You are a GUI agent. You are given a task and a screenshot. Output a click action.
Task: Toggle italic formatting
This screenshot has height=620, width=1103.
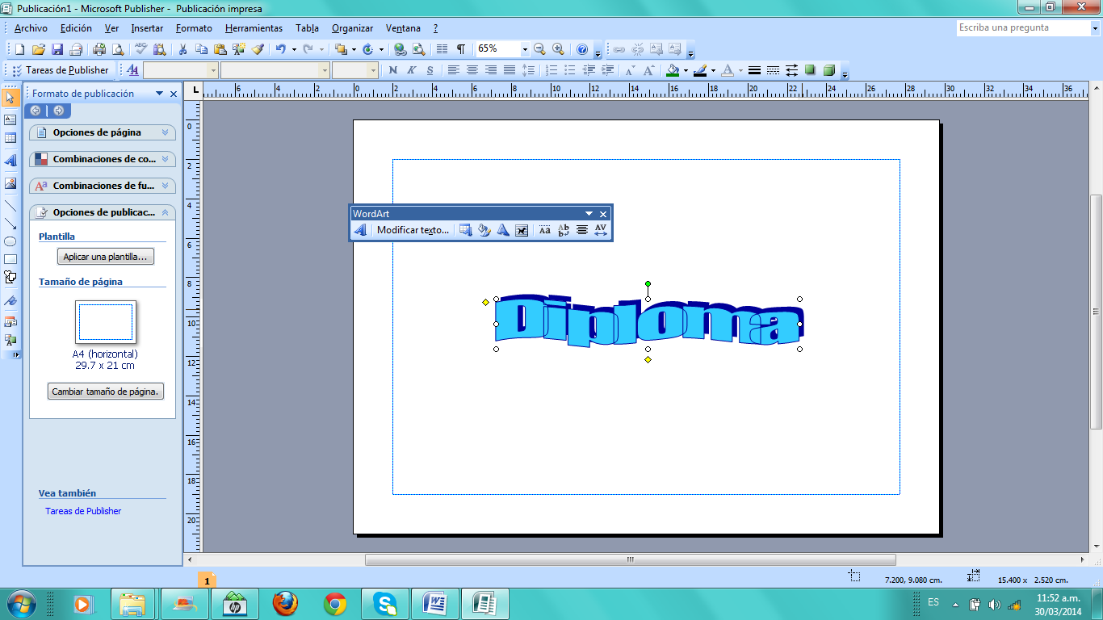pos(409,70)
